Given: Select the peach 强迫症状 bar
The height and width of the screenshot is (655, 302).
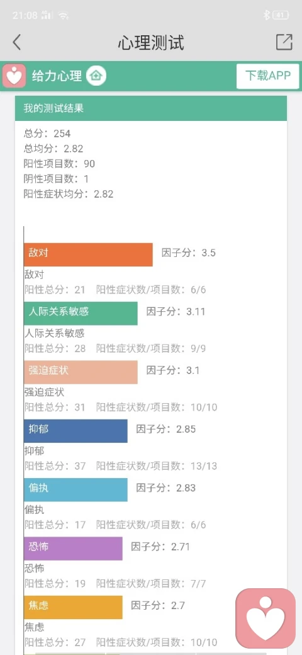Looking at the screenshot, I should (81, 372).
